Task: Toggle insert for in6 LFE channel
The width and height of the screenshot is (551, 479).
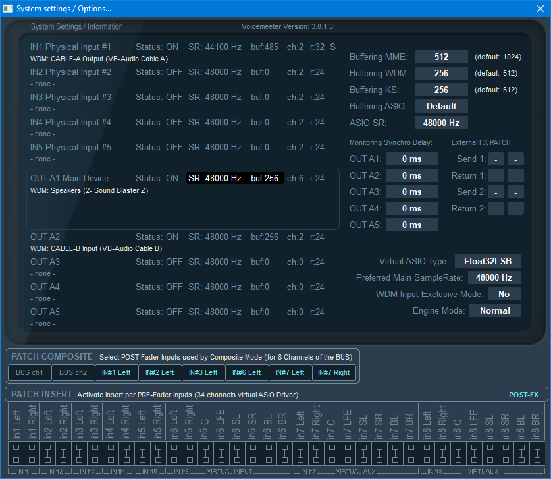Action: coord(221,454)
